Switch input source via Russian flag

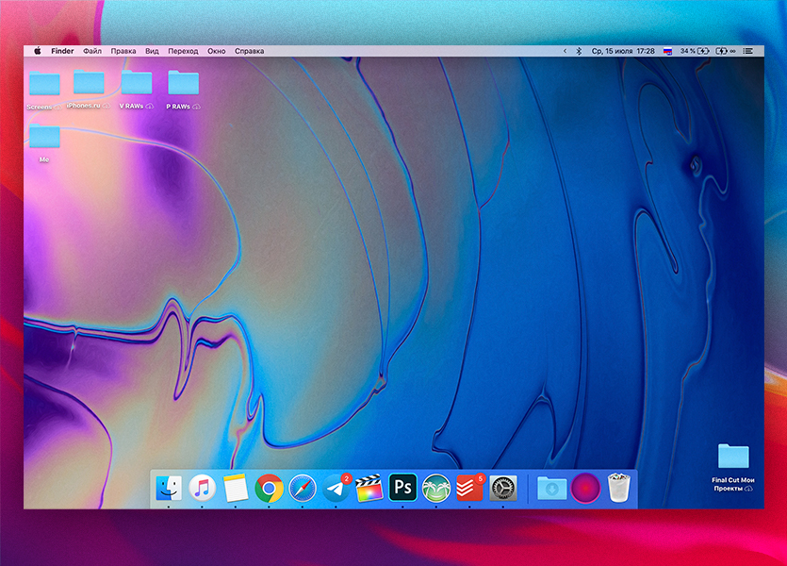tap(667, 51)
